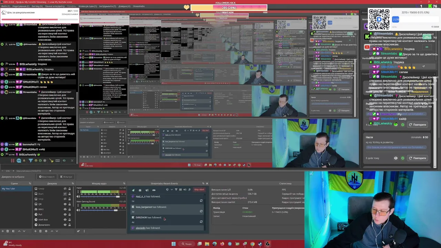
Task: Select the My YouTube scene
Action: pyautogui.click(x=16, y=189)
